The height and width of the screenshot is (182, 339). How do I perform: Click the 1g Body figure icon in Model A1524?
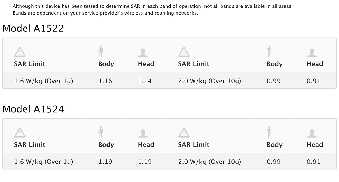[101, 132]
